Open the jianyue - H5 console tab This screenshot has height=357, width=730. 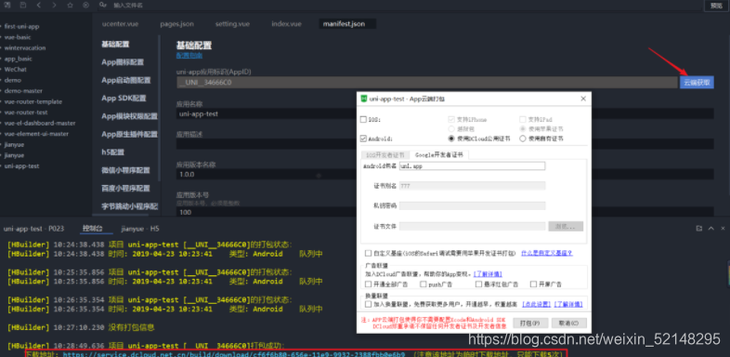140,229
